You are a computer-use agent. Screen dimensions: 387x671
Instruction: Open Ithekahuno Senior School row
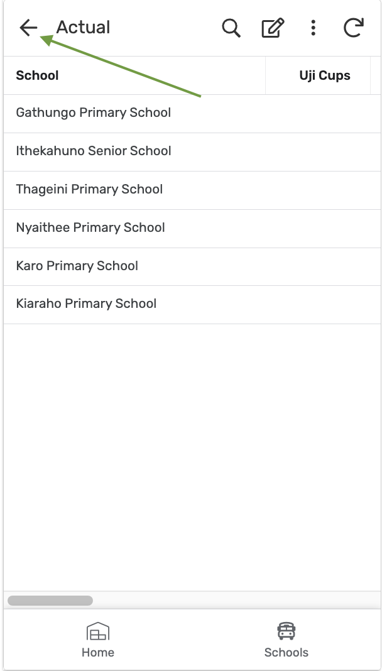pos(192,152)
